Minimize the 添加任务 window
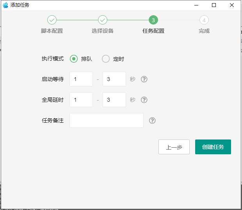Screen dimensions: 242x210 pyautogui.click(x=196, y=5)
